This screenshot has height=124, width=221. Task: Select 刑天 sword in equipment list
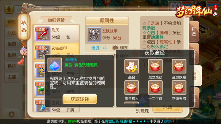click(x=56, y=34)
